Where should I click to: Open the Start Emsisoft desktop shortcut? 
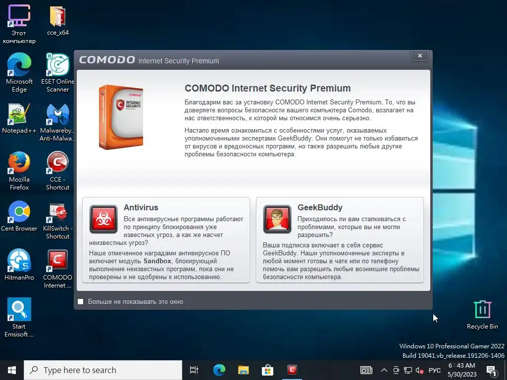click(x=19, y=318)
